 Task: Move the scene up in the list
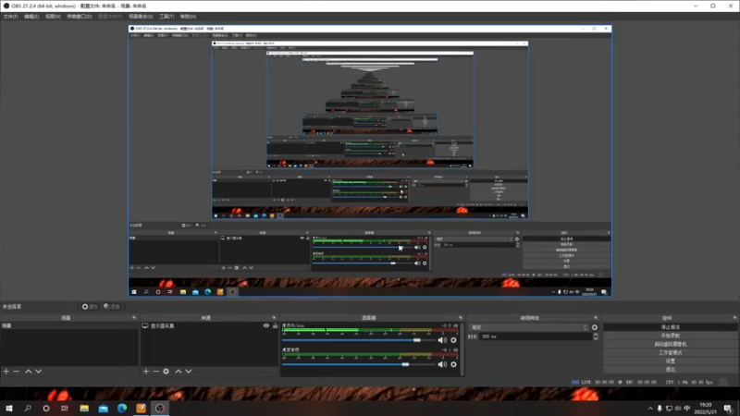(x=29, y=372)
